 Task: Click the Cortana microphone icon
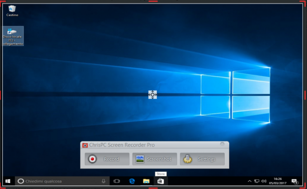click(x=103, y=181)
